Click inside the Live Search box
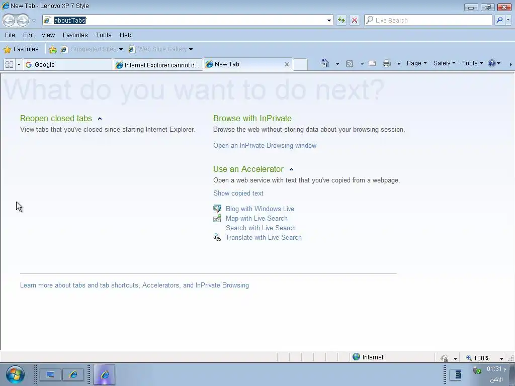The image size is (515, 386). pyautogui.click(x=428, y=20)
